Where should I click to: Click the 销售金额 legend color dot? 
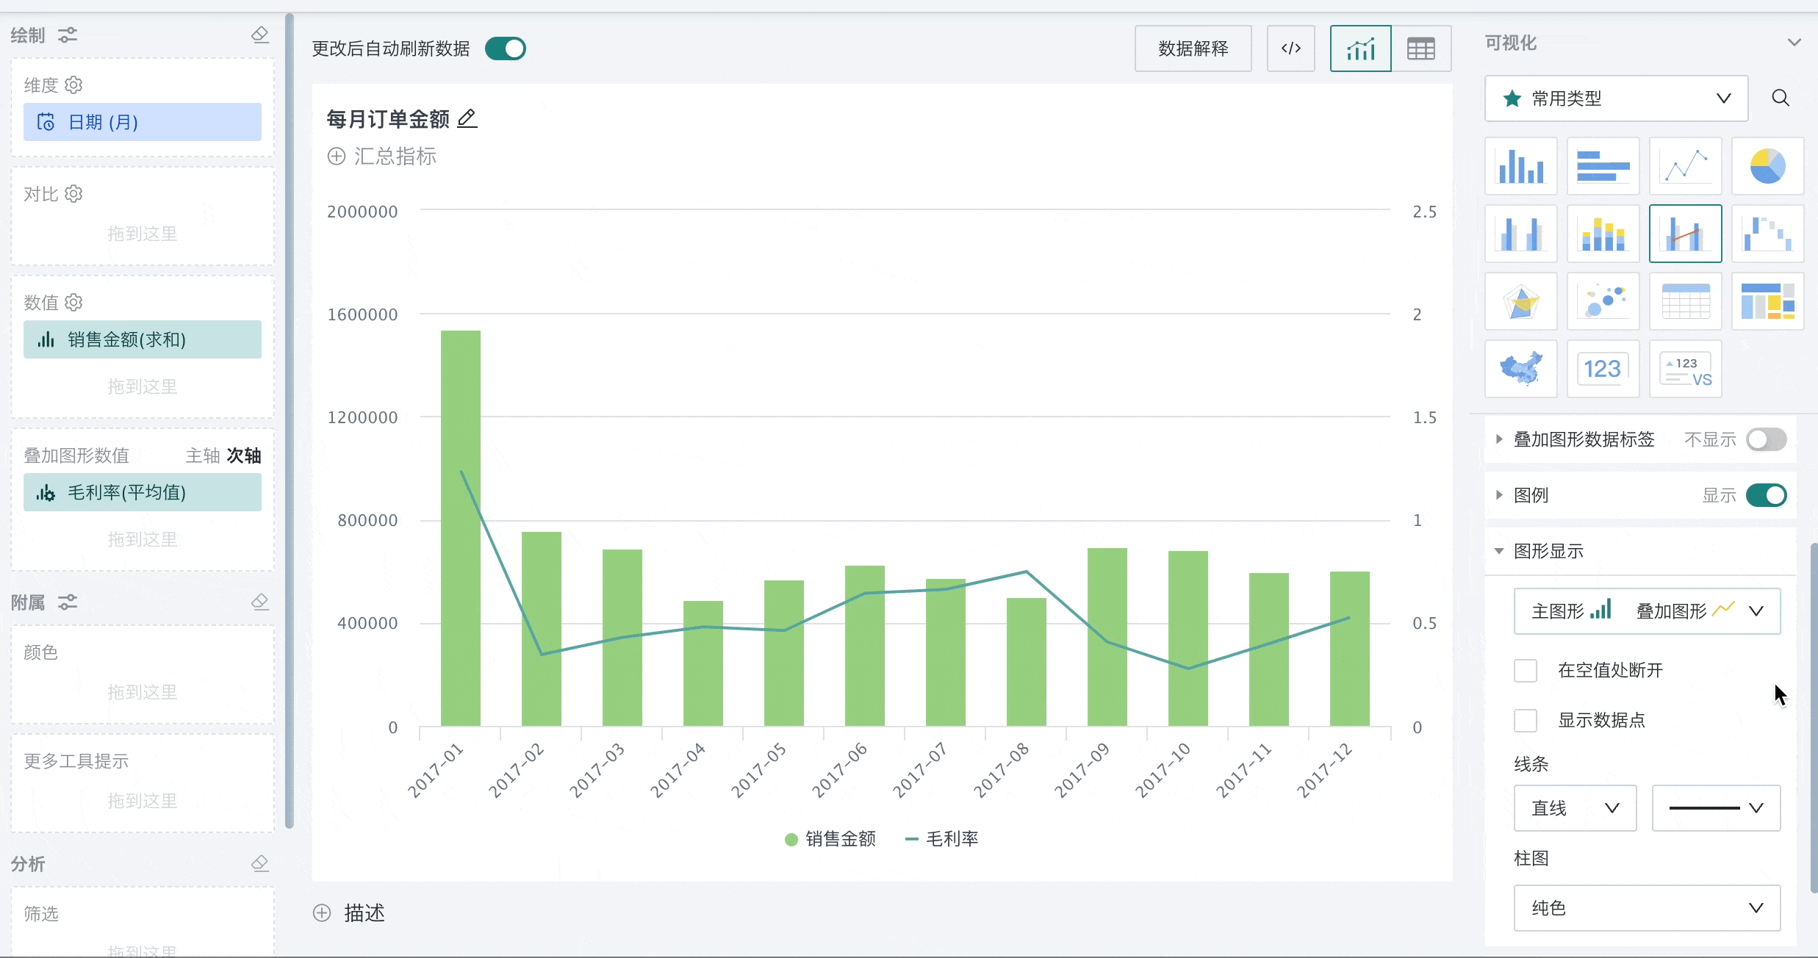tap(791, 839)
